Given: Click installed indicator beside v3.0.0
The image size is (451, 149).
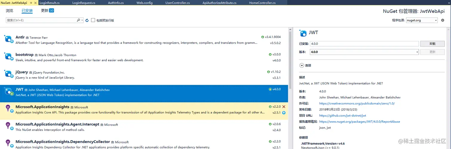Looking at the screenshot, I should [x=270, y=55].
